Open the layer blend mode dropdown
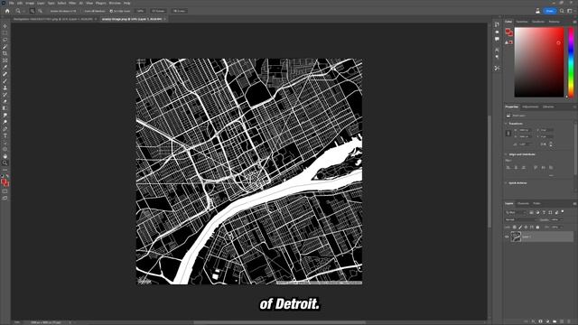Image resolution: width=578 pixels, height=325 pixels. point(521,219)
